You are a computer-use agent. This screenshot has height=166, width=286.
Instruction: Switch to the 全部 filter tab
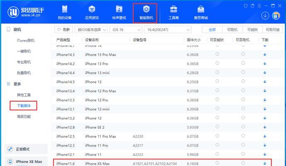pyautogui.click(x=212, y=29)
